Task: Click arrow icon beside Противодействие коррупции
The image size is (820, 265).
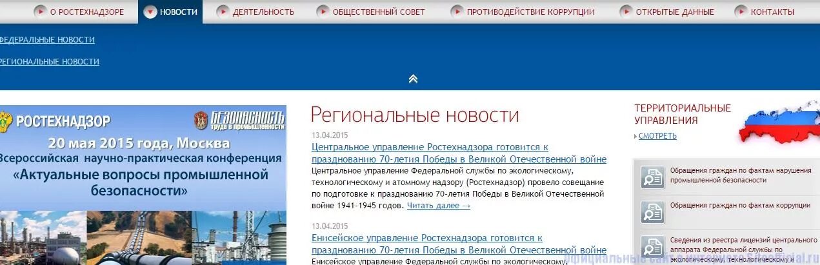Action: [457, 12]
